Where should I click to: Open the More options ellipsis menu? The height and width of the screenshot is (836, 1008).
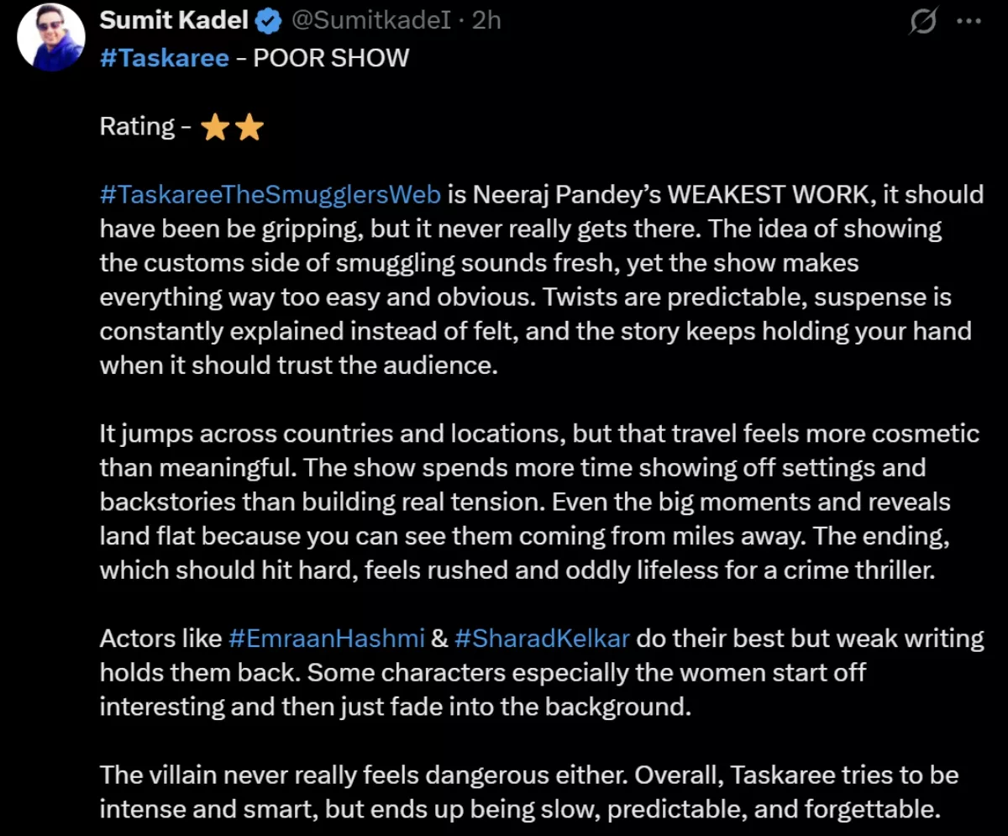point(969,23)
